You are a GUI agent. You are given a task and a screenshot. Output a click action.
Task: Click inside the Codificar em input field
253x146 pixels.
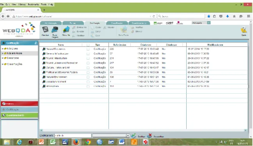73,136
